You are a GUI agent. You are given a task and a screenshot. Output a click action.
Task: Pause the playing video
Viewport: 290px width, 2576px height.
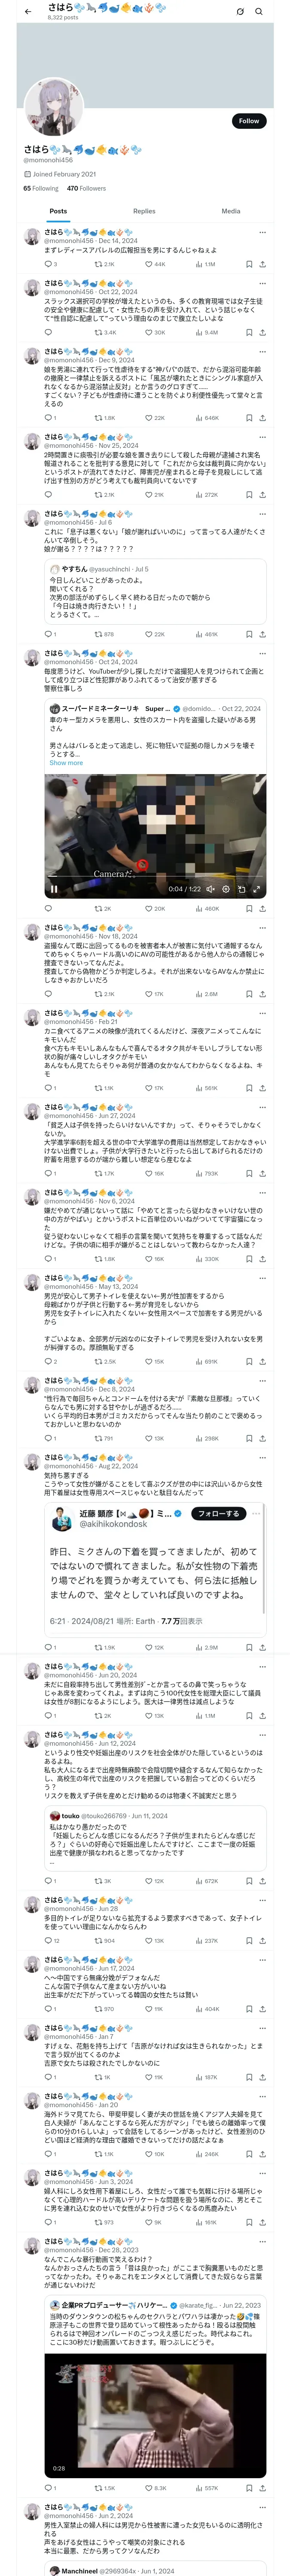(x=54, y=888)
